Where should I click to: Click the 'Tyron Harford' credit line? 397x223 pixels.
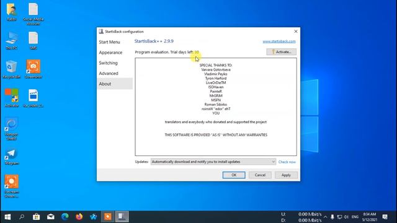coord(216,79)
